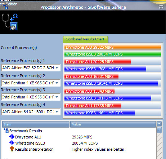Click the red Dhrystone ALU 20225 MIPS bar

click(x=98, y=62)
